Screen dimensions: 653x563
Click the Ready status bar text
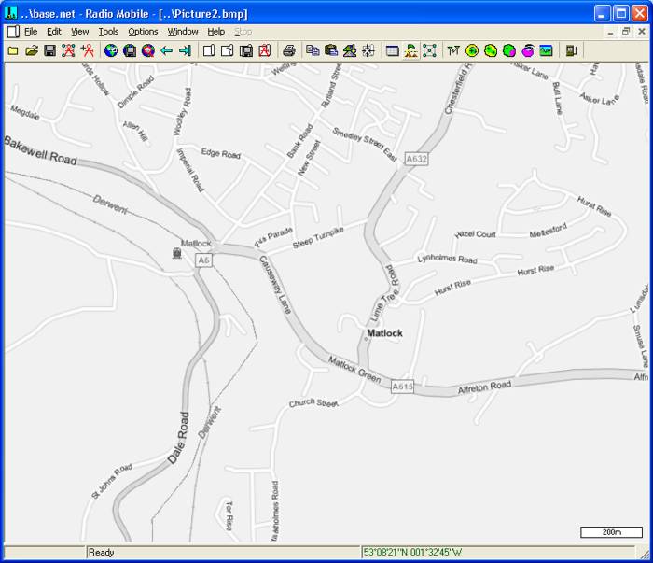(x=101, y=553)
